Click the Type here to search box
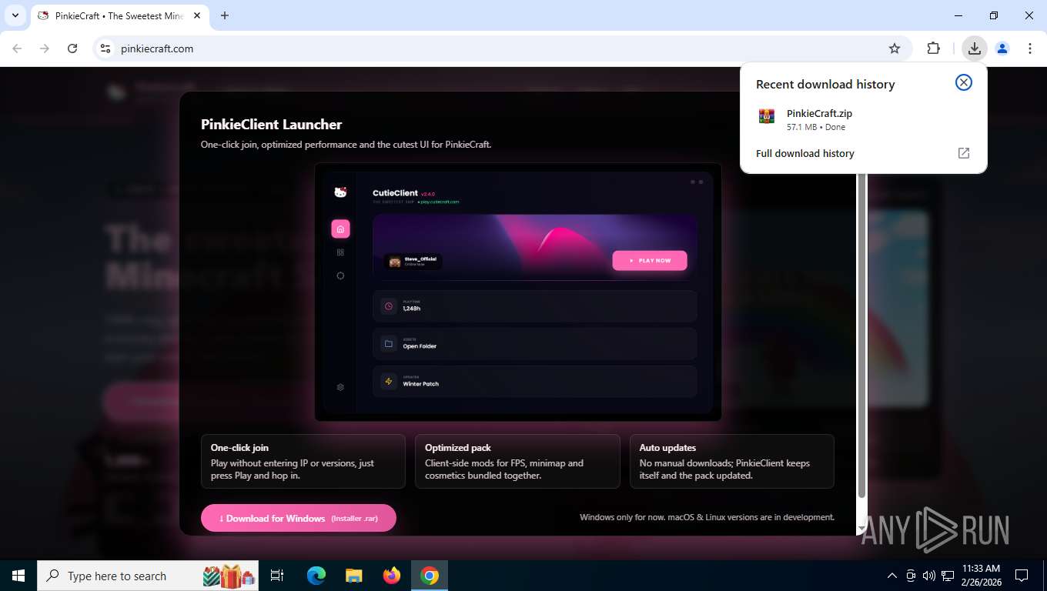This screenshot has width=1047, height=591. point(149,576)
